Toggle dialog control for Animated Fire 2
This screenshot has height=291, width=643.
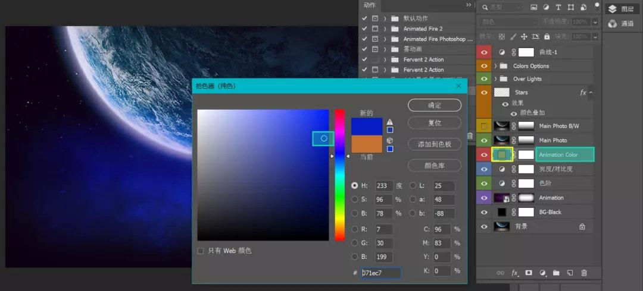(375, 29)
